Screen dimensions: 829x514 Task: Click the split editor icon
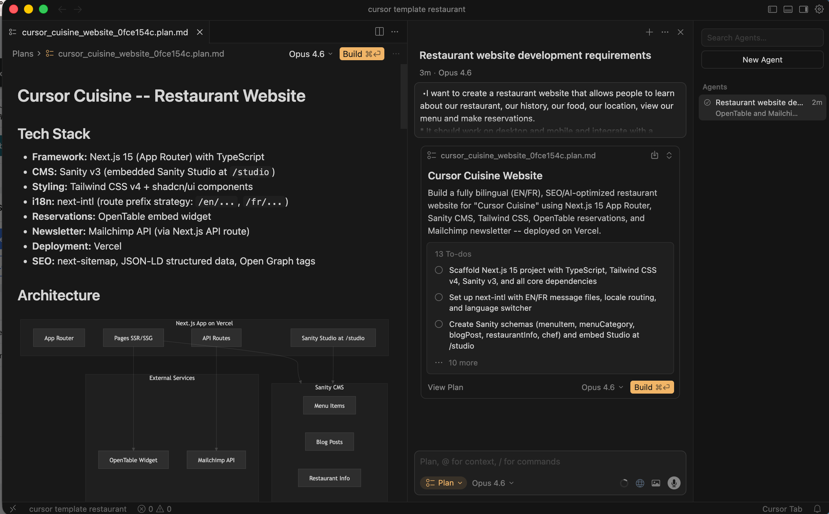pyautogui.click(x=379, y=32)
